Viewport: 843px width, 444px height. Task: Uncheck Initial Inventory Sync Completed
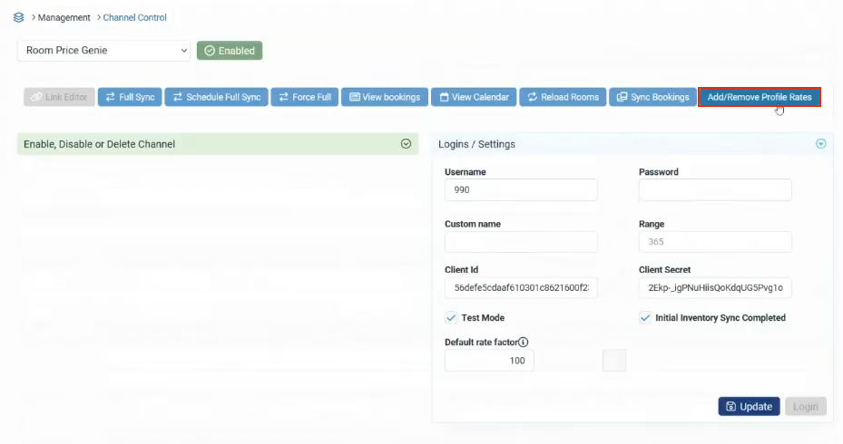[x=645, y=318]
